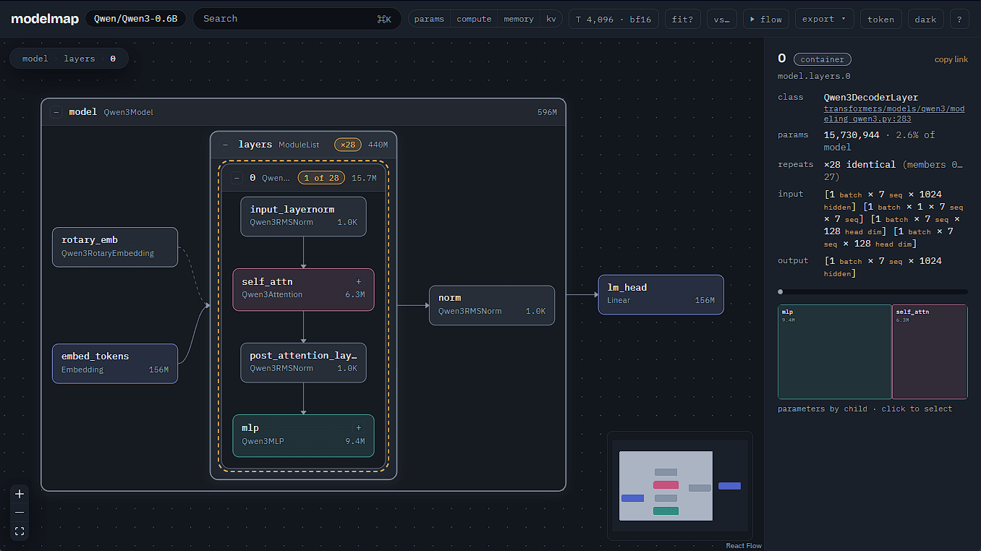Click the zoom in plus control
The image size is (981, 551).
(20, 494)
